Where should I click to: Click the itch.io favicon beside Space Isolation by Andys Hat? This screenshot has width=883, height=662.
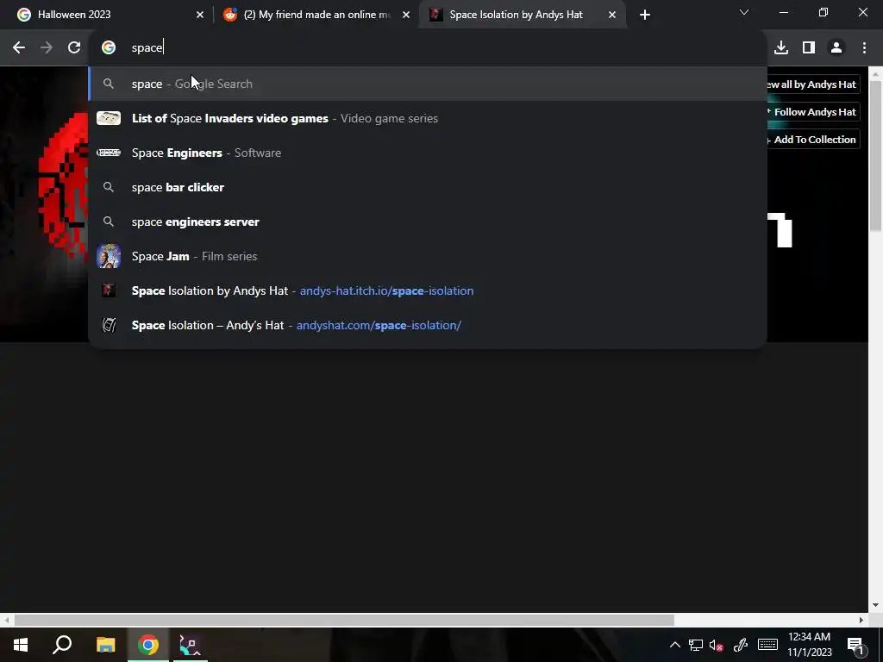coord(108,290)
